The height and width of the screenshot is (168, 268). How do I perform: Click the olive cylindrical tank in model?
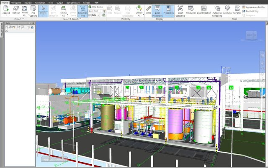point(108,117)
